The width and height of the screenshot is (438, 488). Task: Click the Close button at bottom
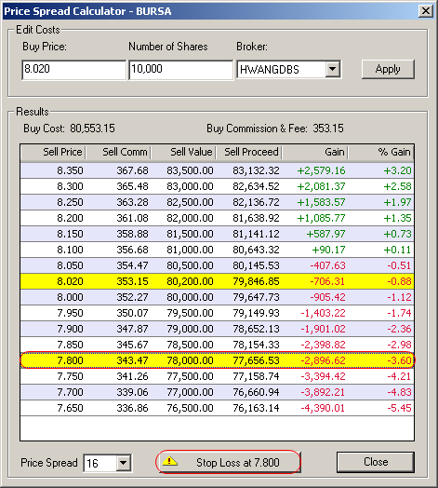376,462
